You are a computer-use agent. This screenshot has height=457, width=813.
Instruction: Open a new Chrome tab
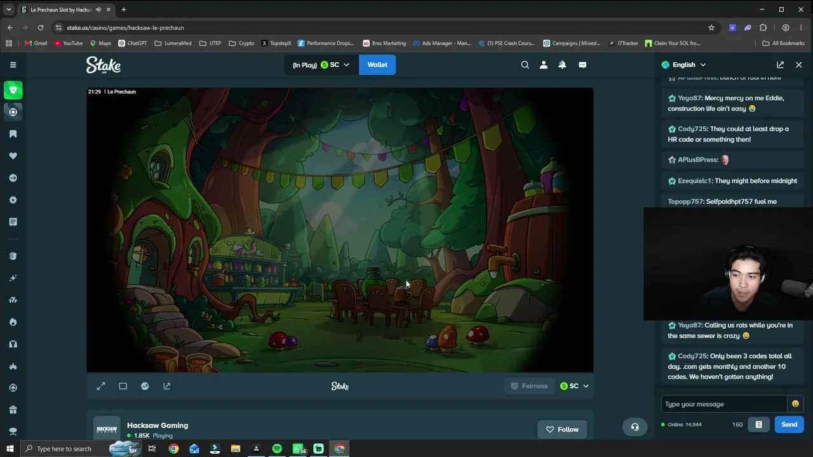(x=123, y=10)
